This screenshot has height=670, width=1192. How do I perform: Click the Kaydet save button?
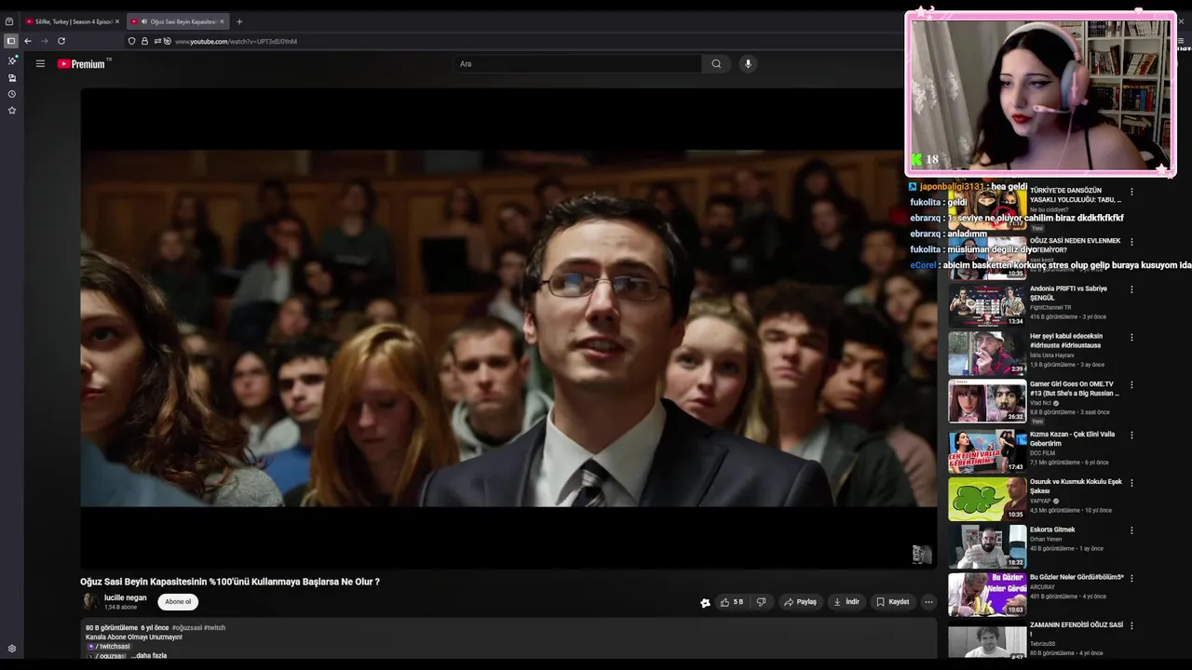click(892, 602)
